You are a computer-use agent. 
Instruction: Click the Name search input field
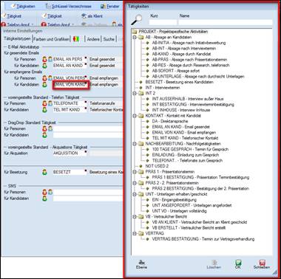(226, 22)
